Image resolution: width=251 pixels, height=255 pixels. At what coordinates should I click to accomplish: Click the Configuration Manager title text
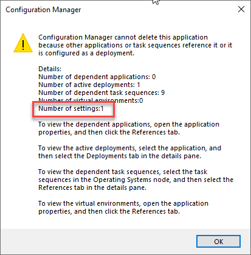tap(43, 10)
